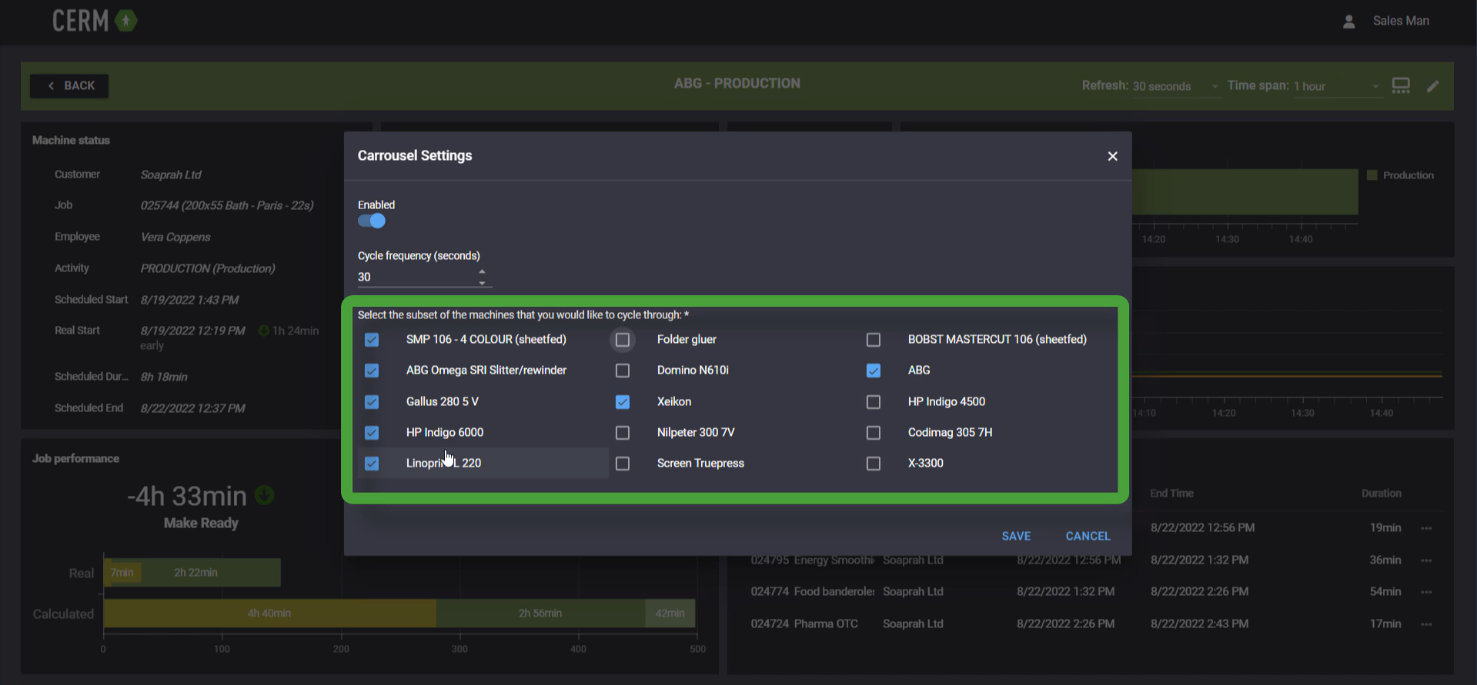Viewport: 1477px width, 685px height.
Task: Uncheck the Xeikon machine checkbox
Action: (623, 402)
